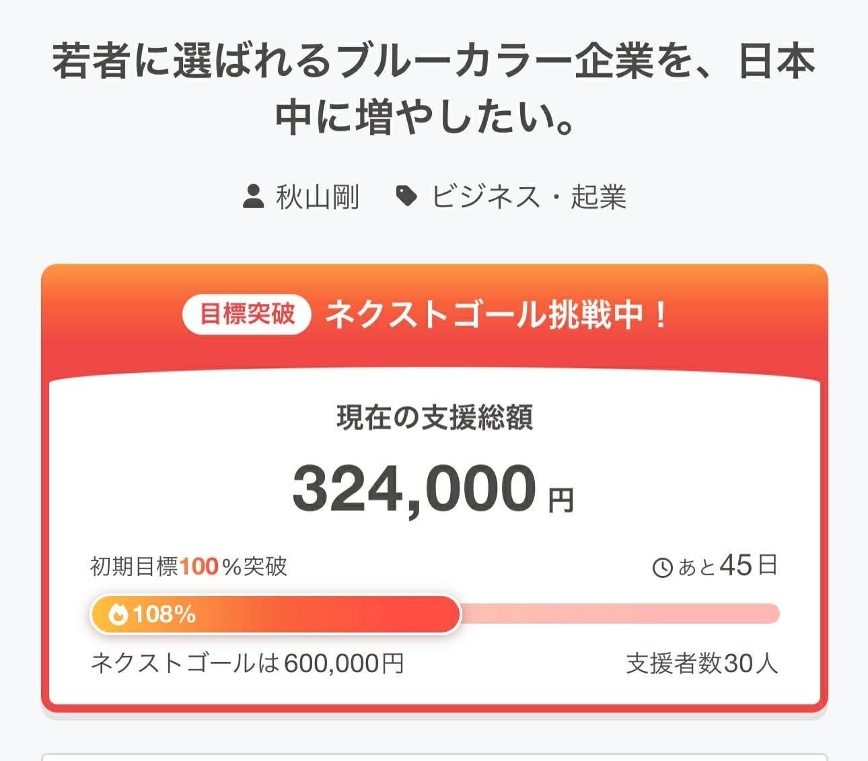Click the unfilled pink part of the progress bar

(619, 614)
